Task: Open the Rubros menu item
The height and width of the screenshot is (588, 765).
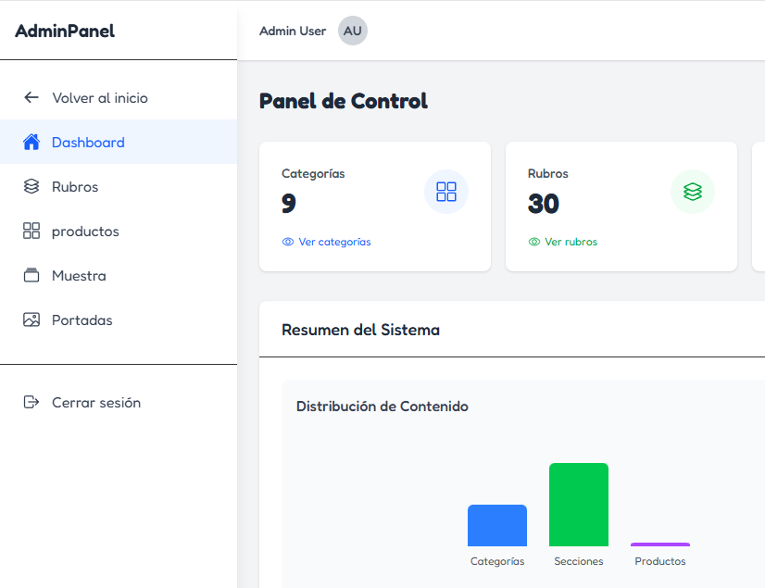Action: point(75,187)
